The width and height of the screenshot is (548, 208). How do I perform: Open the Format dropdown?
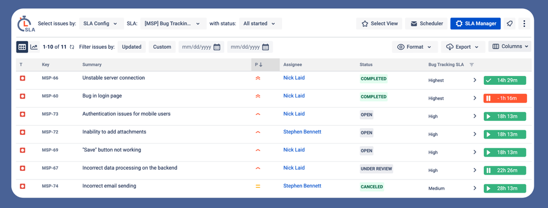[415, 47]
